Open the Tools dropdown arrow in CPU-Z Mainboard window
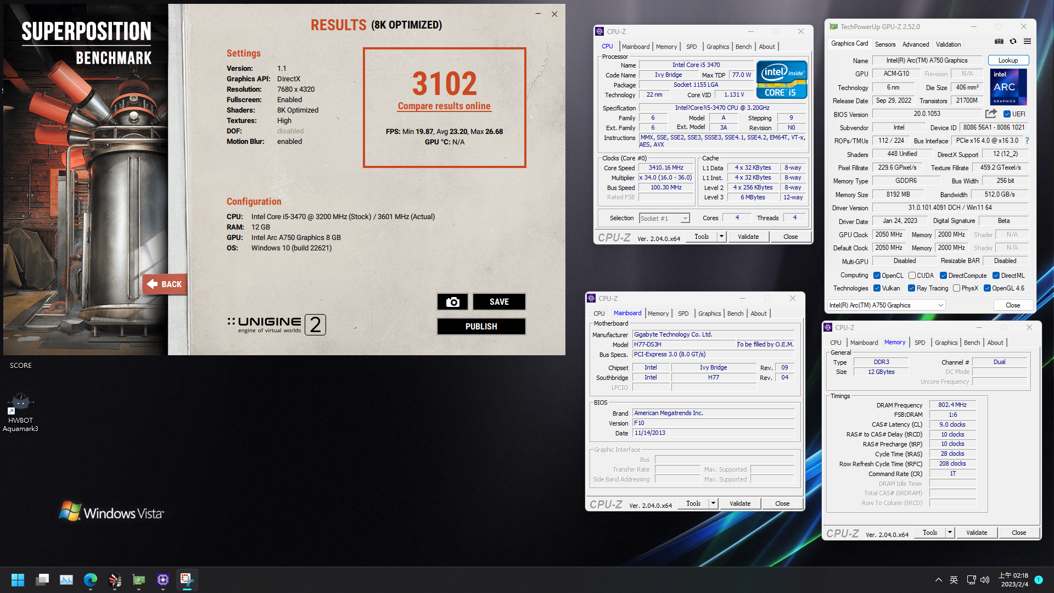 pos(713,504)
